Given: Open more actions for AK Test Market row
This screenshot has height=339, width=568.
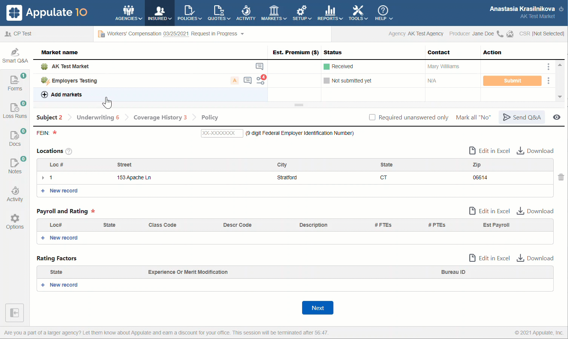Looking at the screenshot, I should (548, 67).
